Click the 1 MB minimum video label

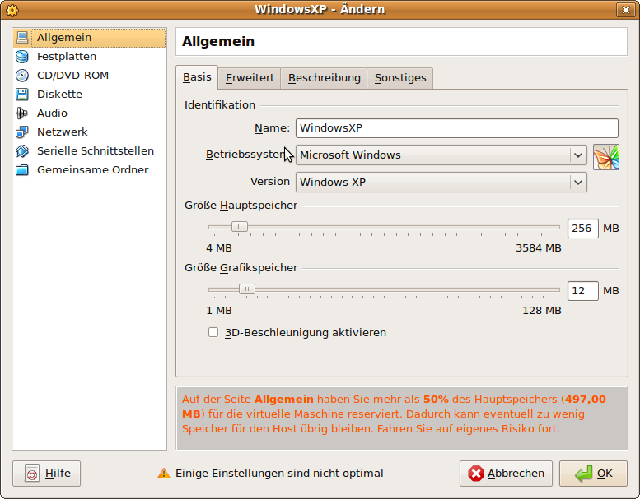(219, 311)
